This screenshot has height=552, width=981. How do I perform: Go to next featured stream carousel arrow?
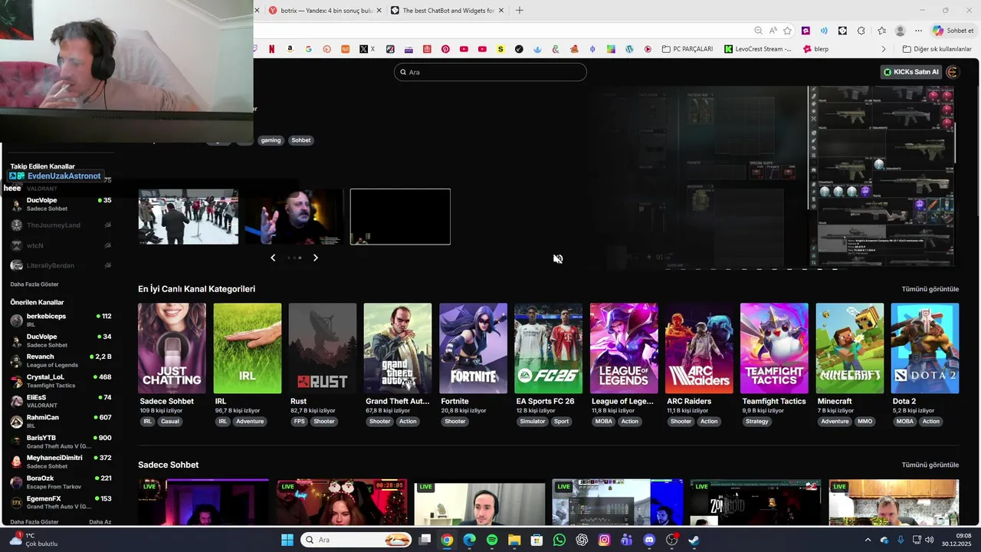[315, 258]
